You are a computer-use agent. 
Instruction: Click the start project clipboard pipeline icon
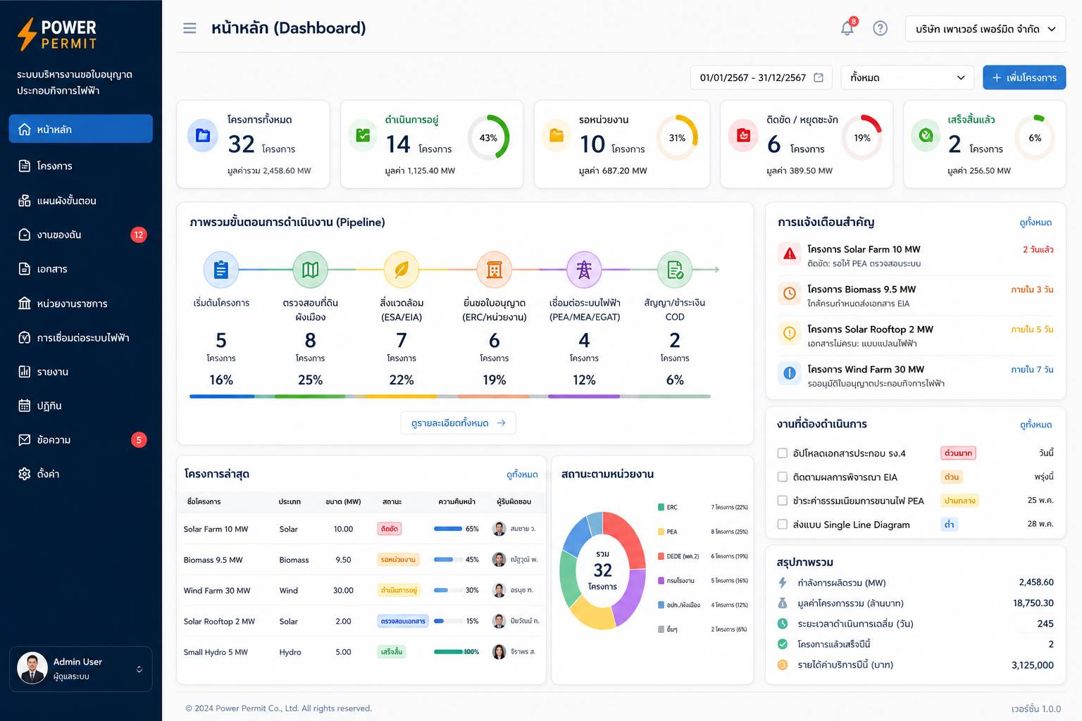(221, 270)
